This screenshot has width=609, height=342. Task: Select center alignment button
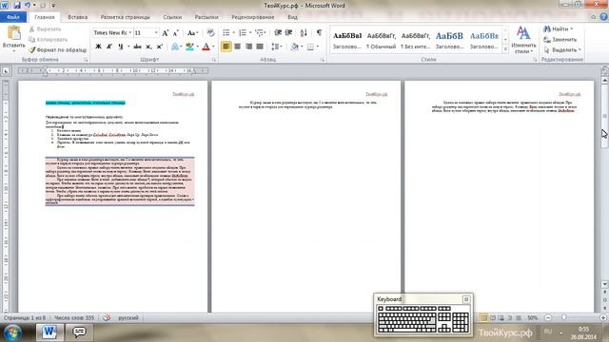(237, 47)
